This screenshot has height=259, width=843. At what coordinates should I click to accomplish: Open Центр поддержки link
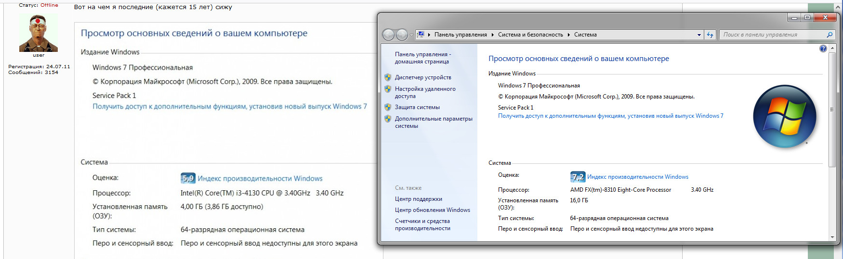click(419, 199)
